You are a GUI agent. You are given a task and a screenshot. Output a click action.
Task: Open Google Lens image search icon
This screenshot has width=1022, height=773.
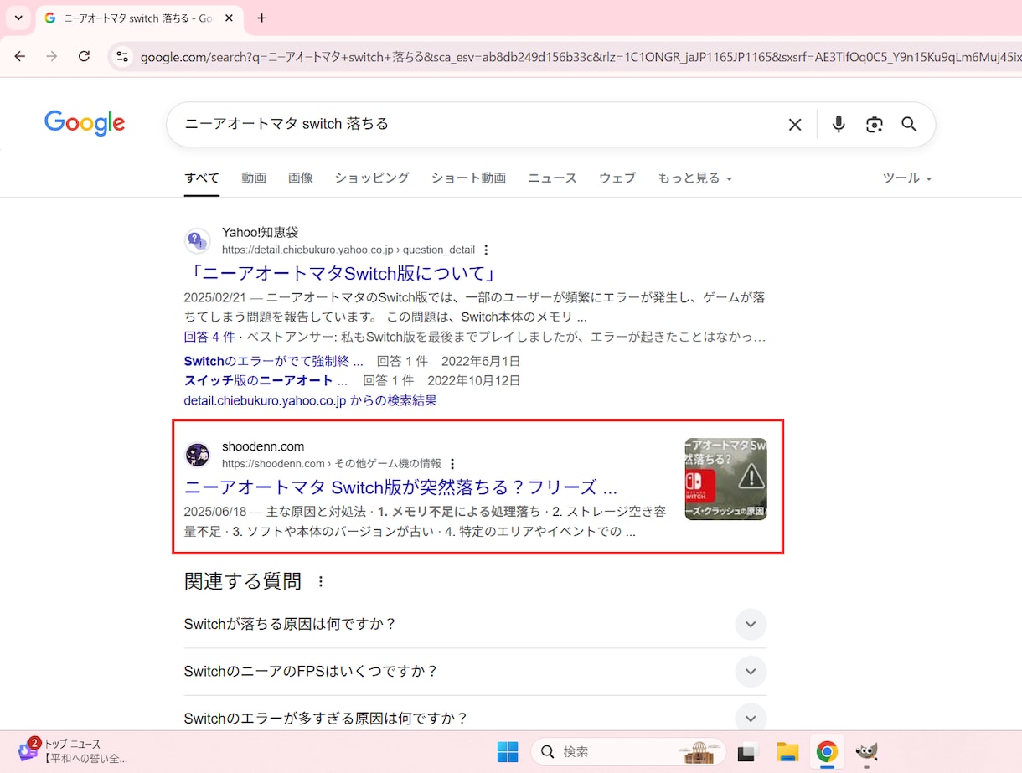tap(875, 125)
